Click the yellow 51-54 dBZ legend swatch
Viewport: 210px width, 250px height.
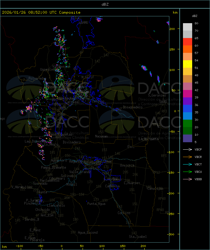[x=187, y=64]
